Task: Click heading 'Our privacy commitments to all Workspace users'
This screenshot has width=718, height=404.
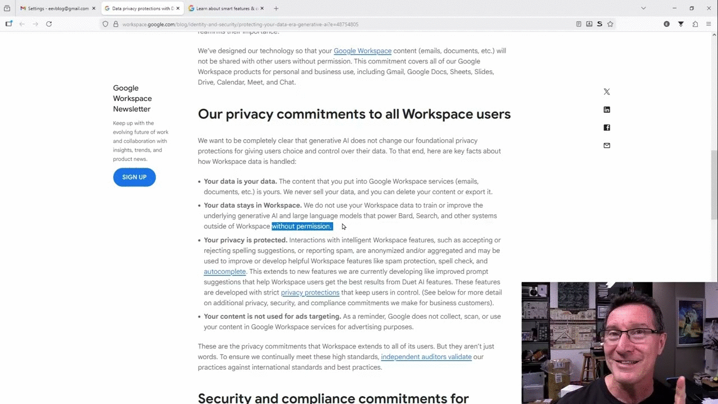Action: 354,114
